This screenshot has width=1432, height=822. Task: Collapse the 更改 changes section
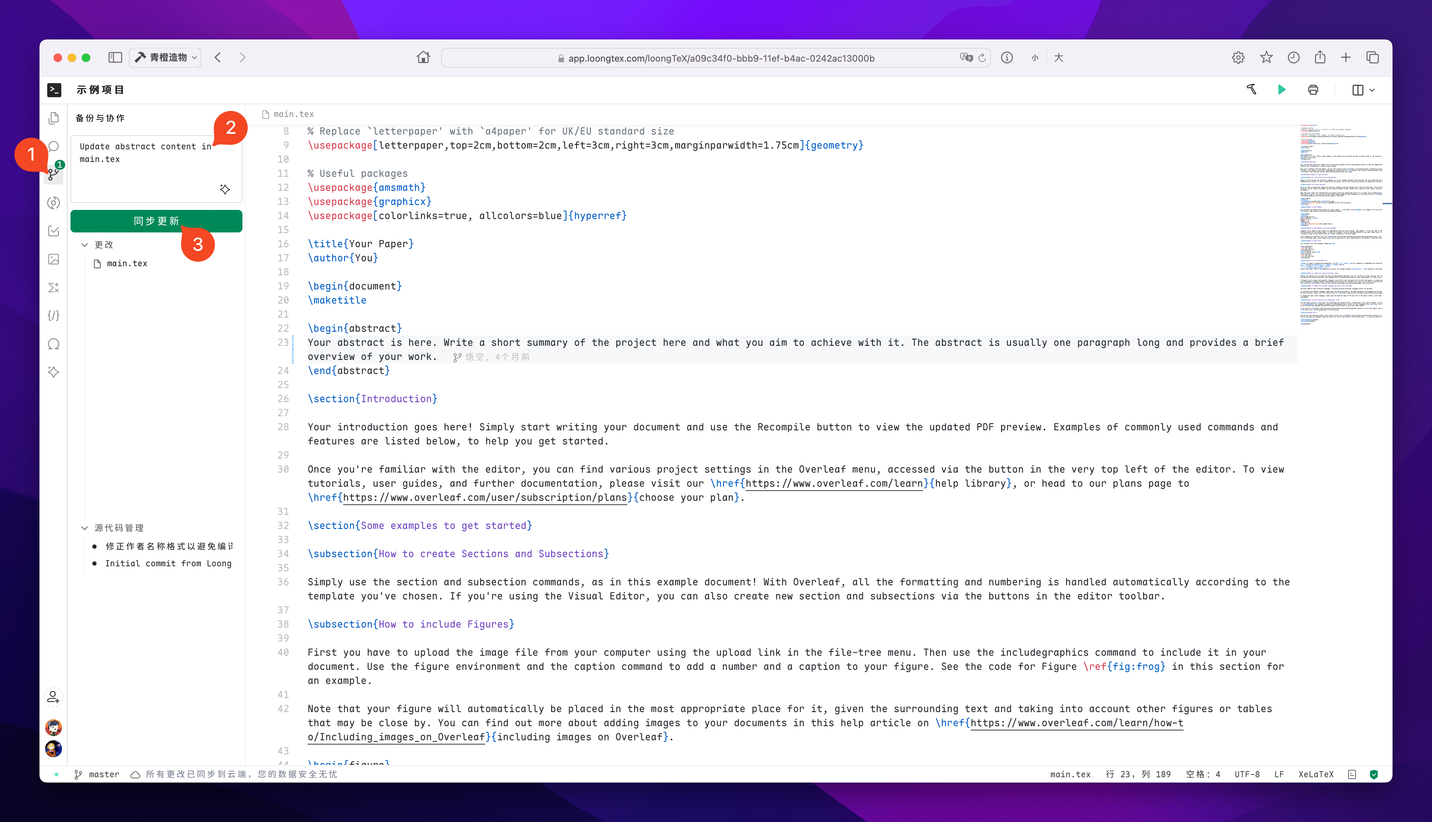[x=85, y=244]
